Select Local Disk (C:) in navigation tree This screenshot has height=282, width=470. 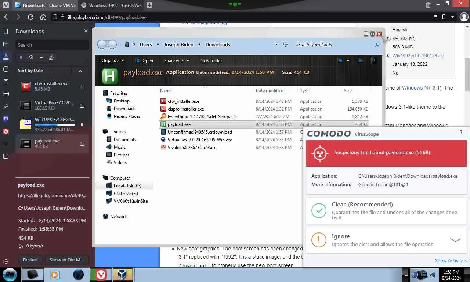pos(127,186)
